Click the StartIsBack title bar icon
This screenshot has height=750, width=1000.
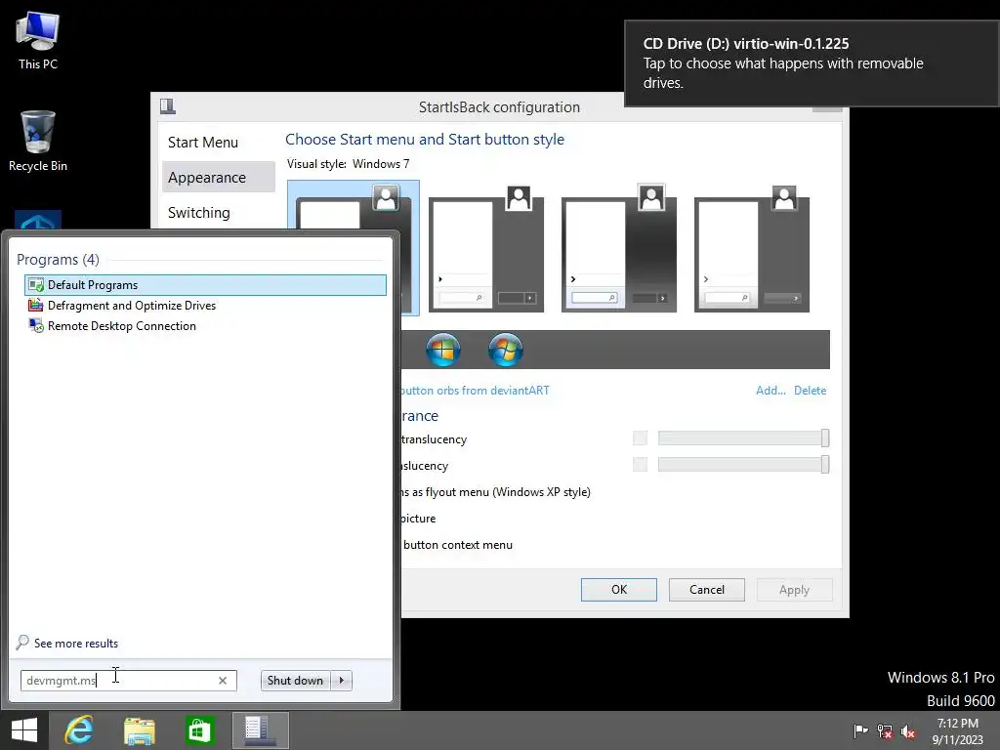point(168,105)
